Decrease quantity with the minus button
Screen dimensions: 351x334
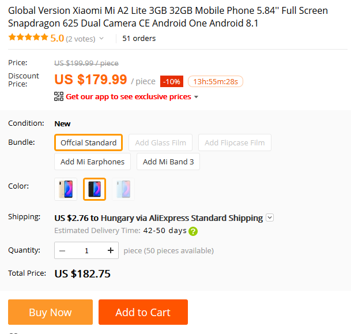click(x=62, y=250)
